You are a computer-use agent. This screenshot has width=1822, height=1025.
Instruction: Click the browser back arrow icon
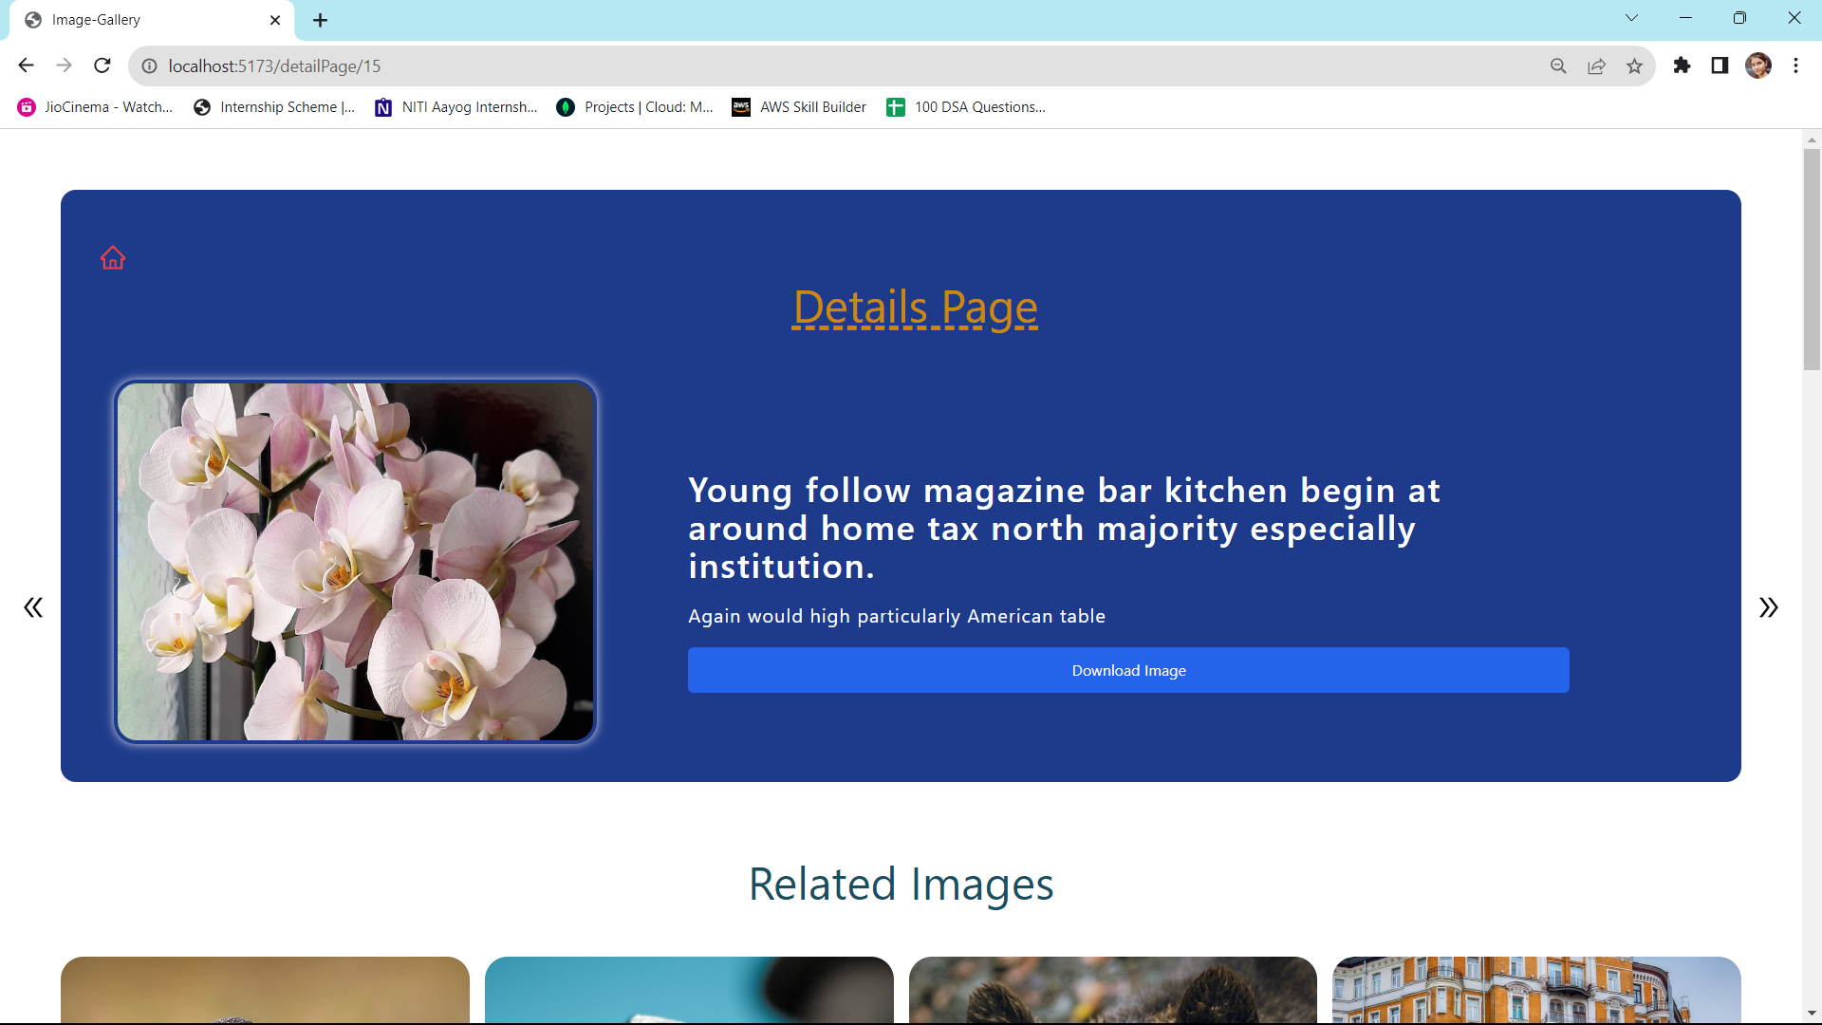tap(25, 65)
